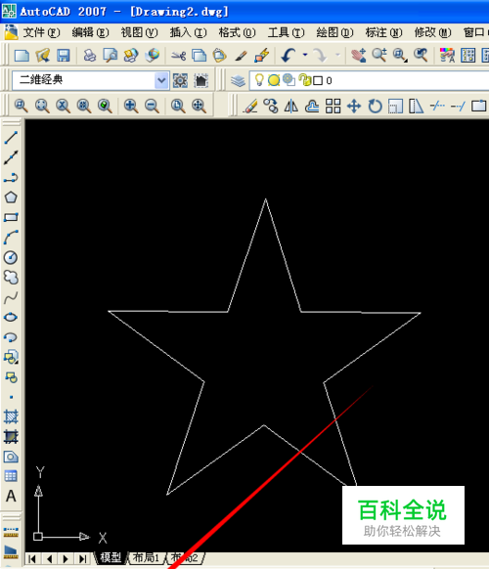Click the Array tool
Screen dimensions: 489x569
pyautogui.click(x=333, y=107)
